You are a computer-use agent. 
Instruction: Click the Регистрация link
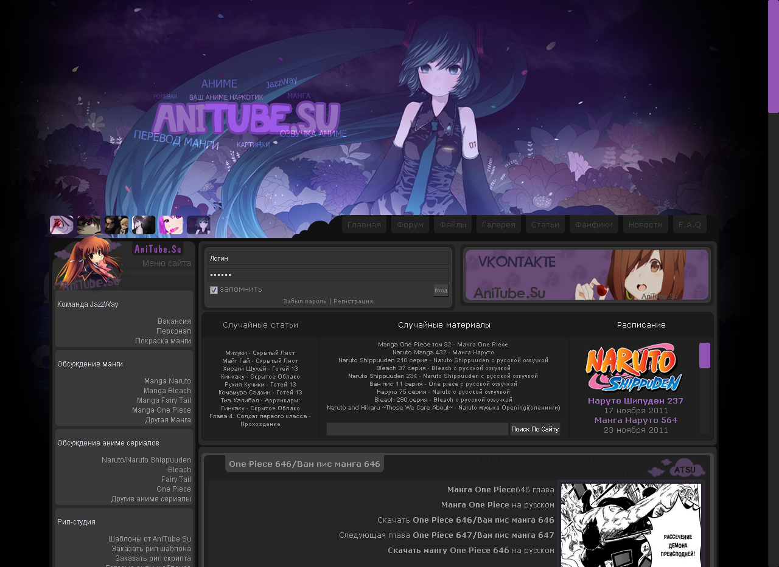point(353,301)
